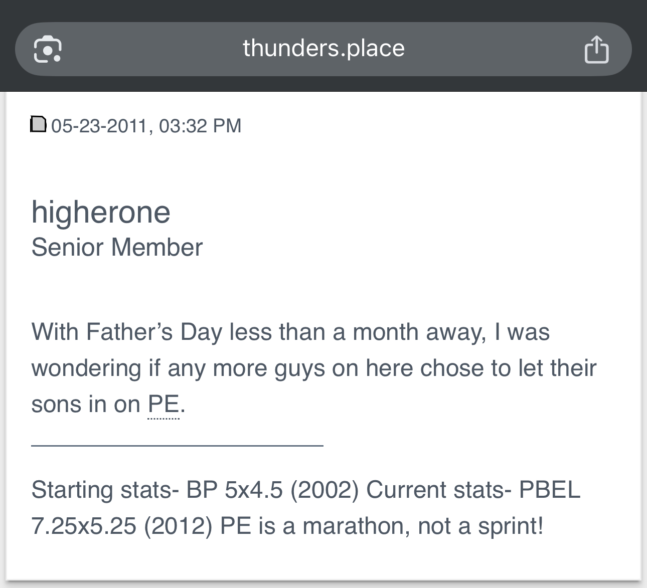Click the 03:32 PM timestamp

pos(200,125)
